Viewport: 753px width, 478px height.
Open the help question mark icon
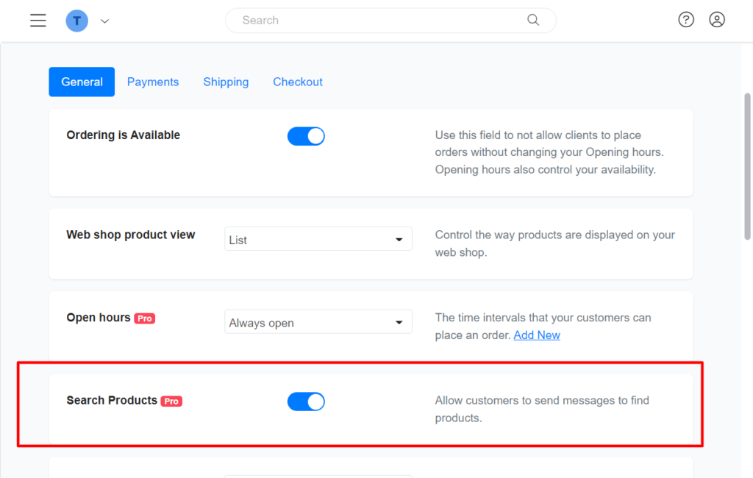point(686,20)
